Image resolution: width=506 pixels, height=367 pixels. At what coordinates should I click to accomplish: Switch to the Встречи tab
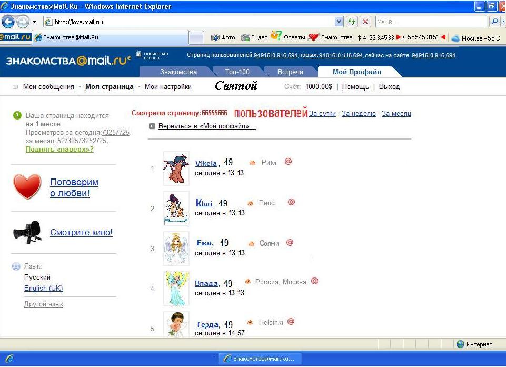click(x=290, y=72)
